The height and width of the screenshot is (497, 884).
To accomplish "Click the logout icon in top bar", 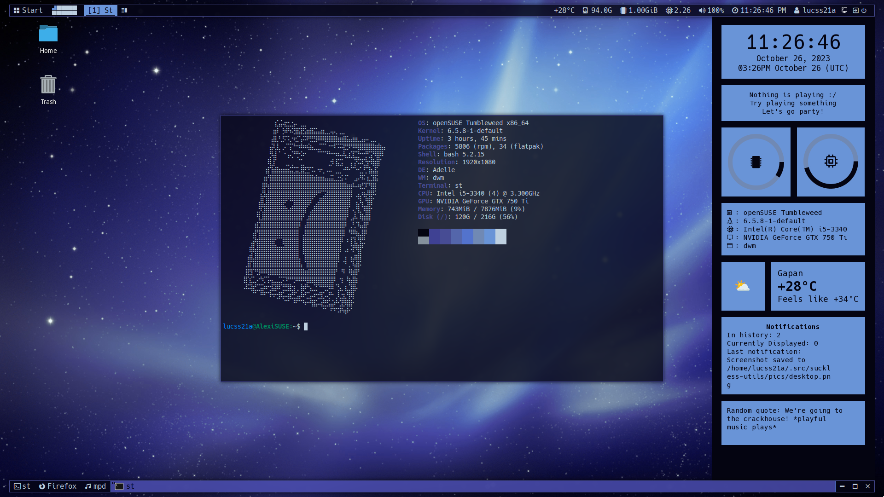I will (856, 10).
